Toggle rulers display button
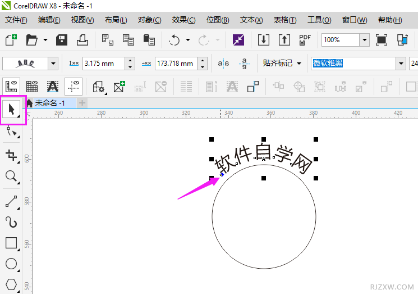418x294 pixels. tap(12, 87)
